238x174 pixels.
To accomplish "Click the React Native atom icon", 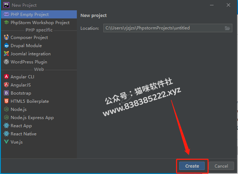I will 6,134.
